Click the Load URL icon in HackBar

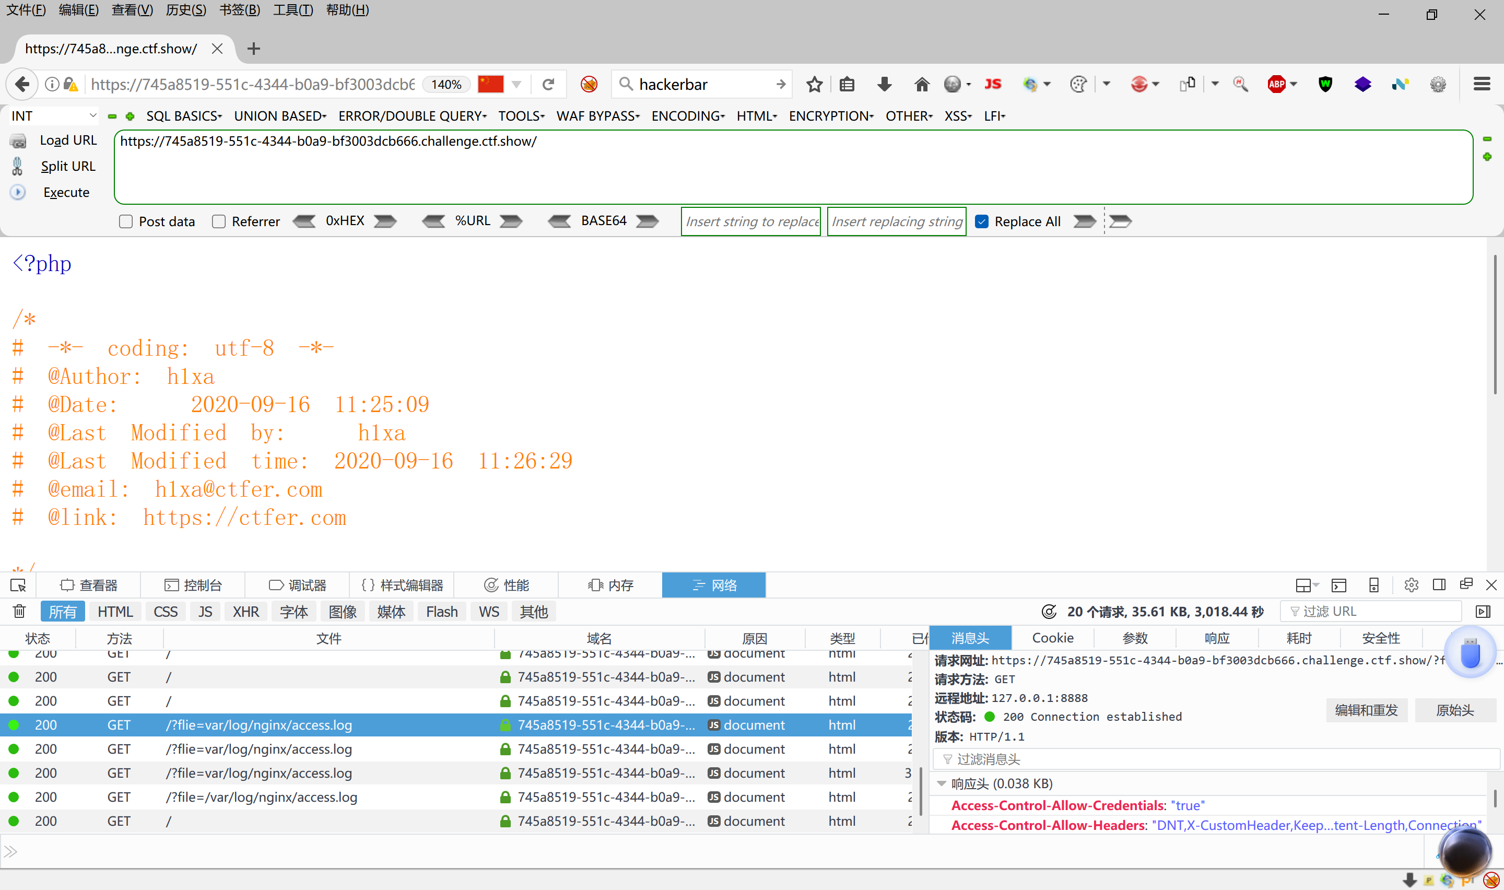[18, 141]
